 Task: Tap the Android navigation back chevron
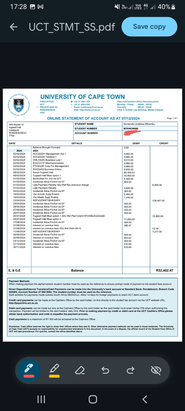(x=145, y=399)
